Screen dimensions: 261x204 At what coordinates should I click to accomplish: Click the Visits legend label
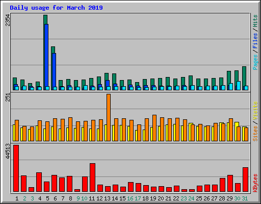(x=255, y=111)
